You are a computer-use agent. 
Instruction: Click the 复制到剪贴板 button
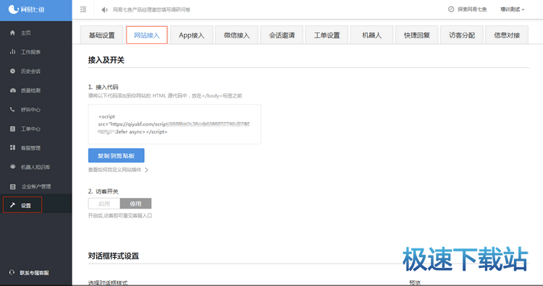117,155
